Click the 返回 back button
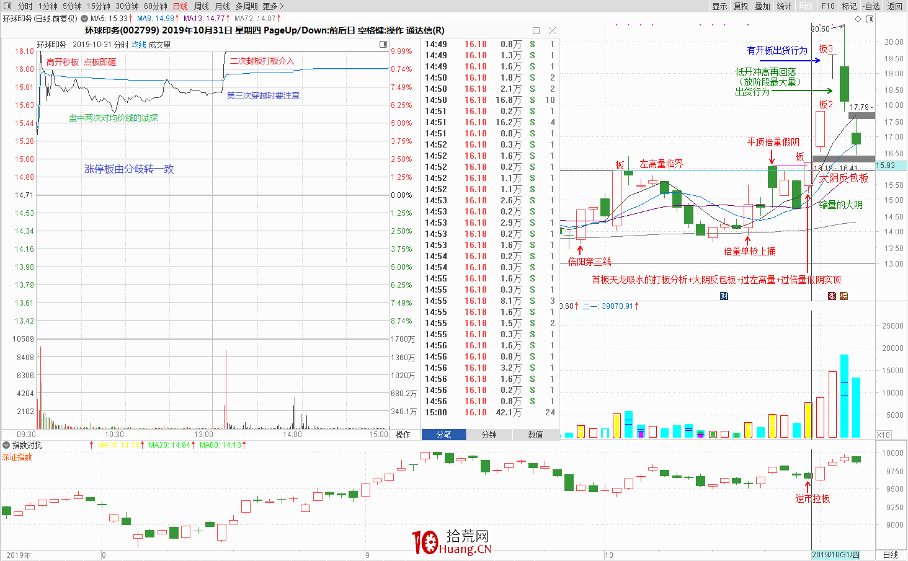This screenshot has height=561, width=908. pyautogui.click(x=894, y=6)
